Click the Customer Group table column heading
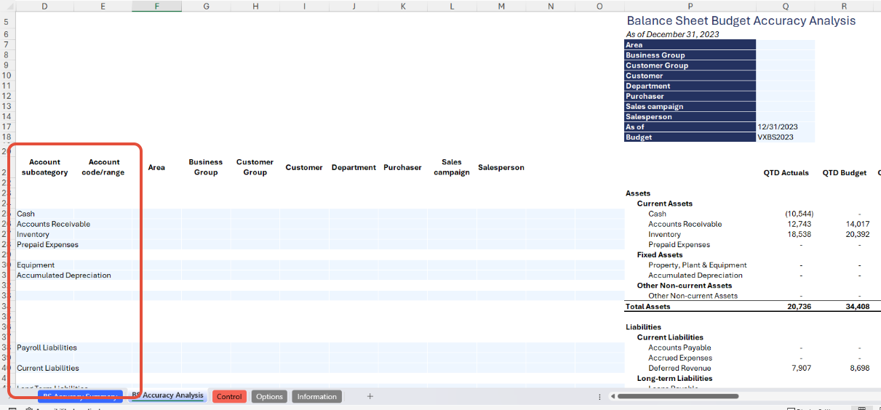Viewport: 881px width, 410px height. point(255,167)
